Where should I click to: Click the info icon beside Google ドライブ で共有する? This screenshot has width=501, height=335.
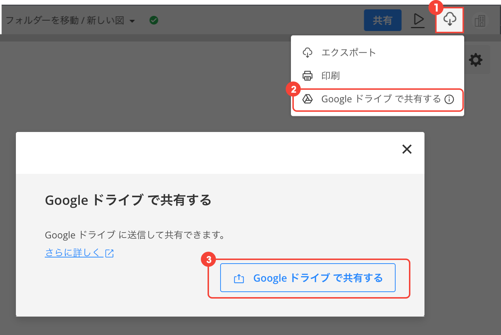coord(449,100)
